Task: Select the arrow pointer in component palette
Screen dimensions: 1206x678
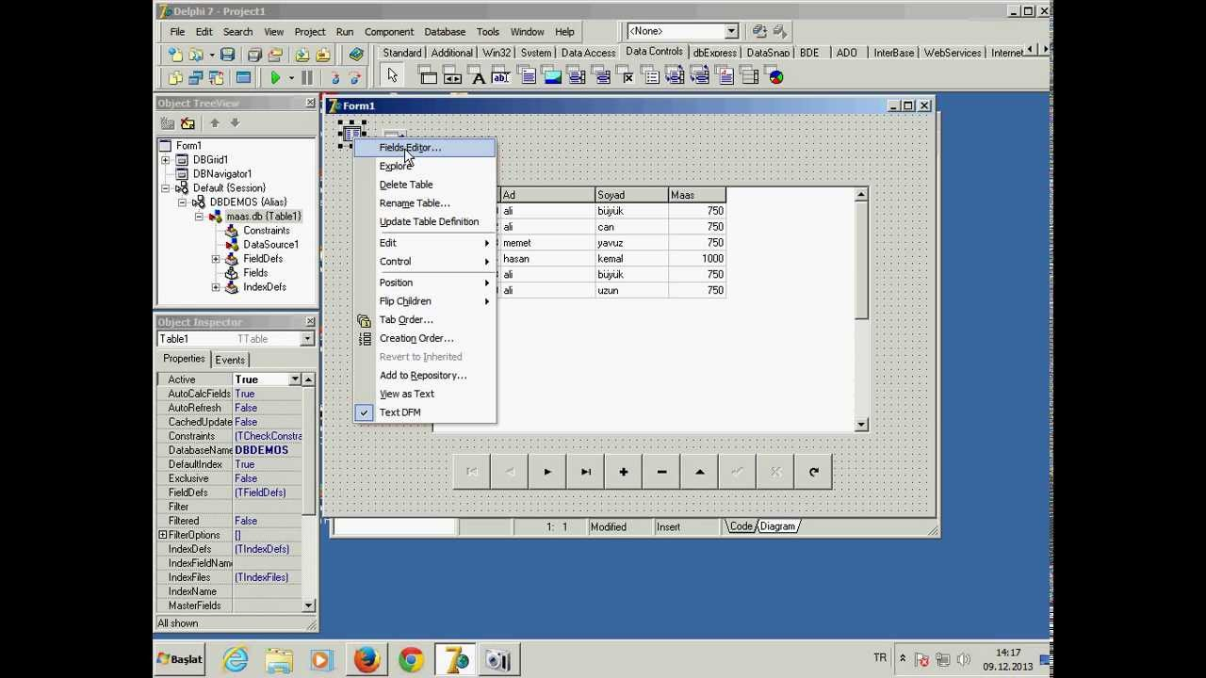Action: tap(393, 76)
